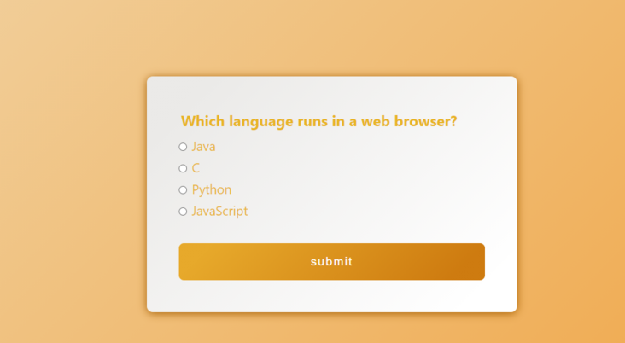625x343 pixels.
Task: Pick the Python radio button
Action: 183,189
